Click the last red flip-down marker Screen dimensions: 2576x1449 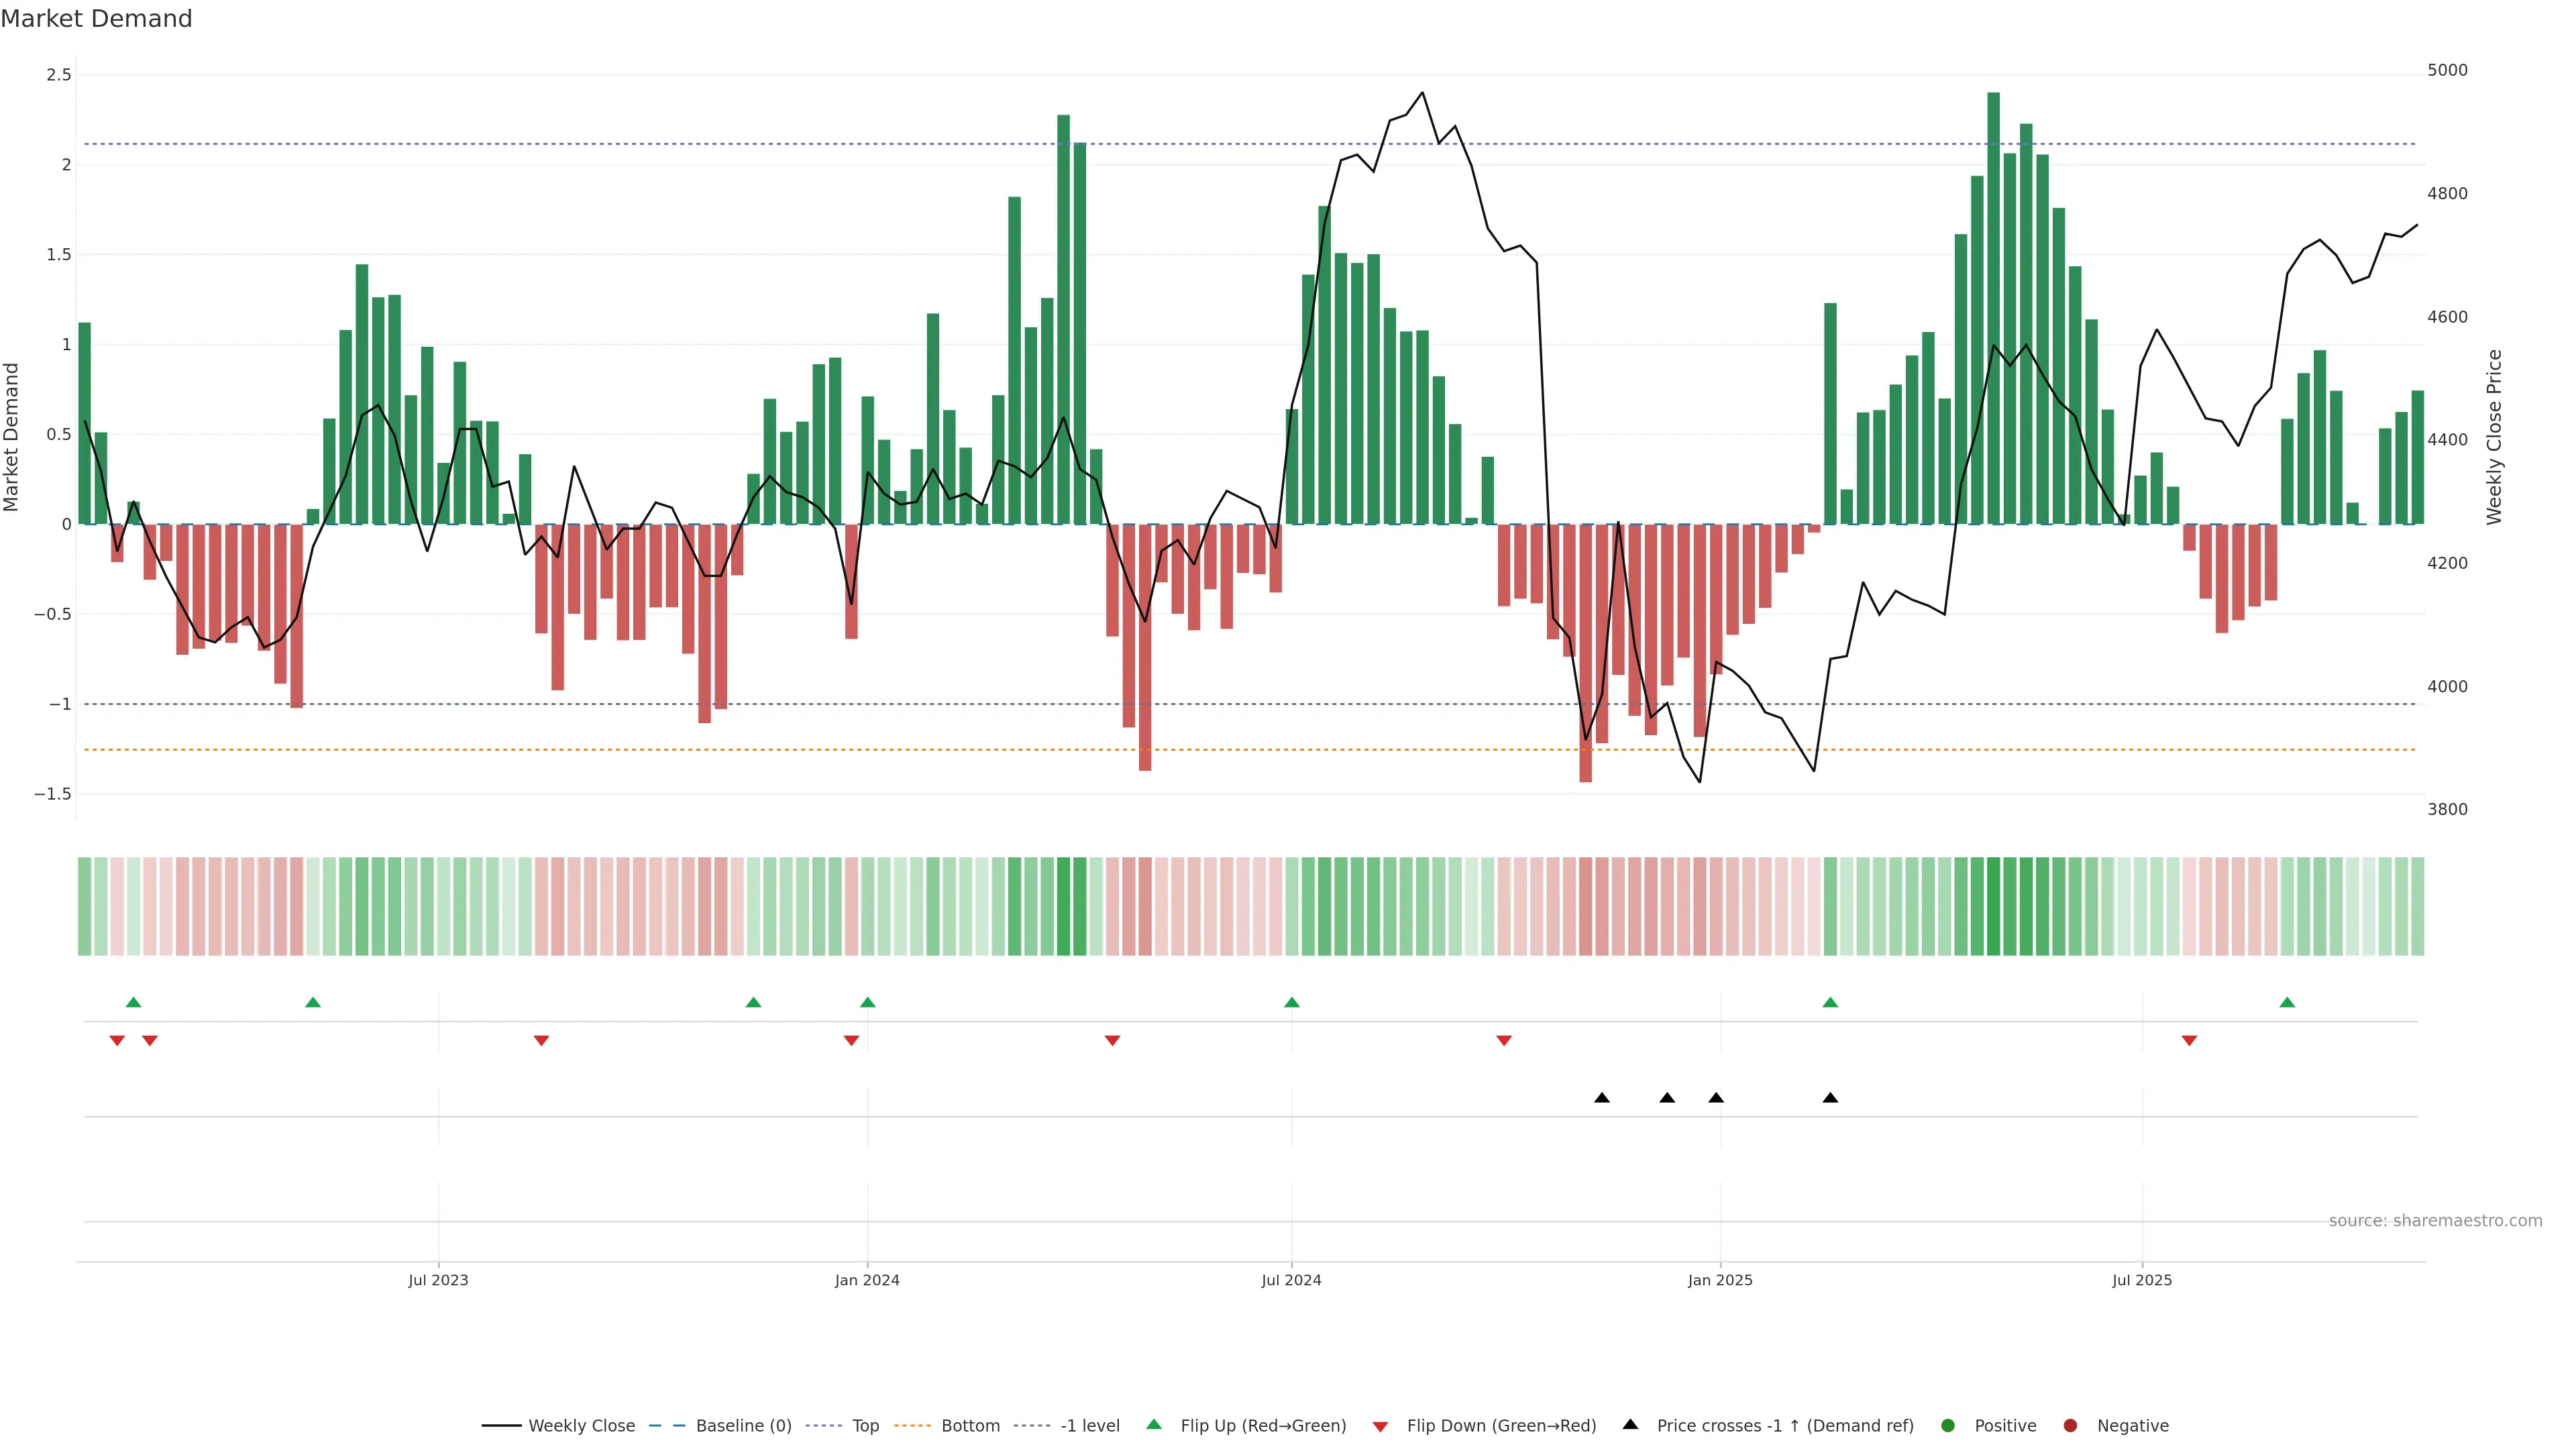pyautogui.click(x=2189, y=1041)
